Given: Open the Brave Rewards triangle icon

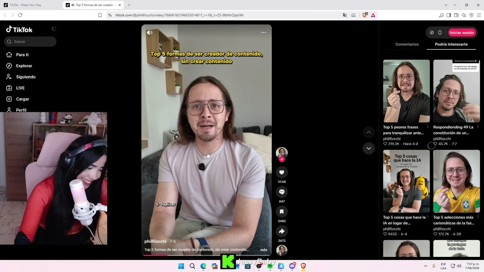Looking at the screenshot, I should click(373, 15).
